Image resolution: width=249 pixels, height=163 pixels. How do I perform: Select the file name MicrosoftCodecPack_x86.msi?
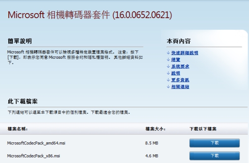coord(34,156)
